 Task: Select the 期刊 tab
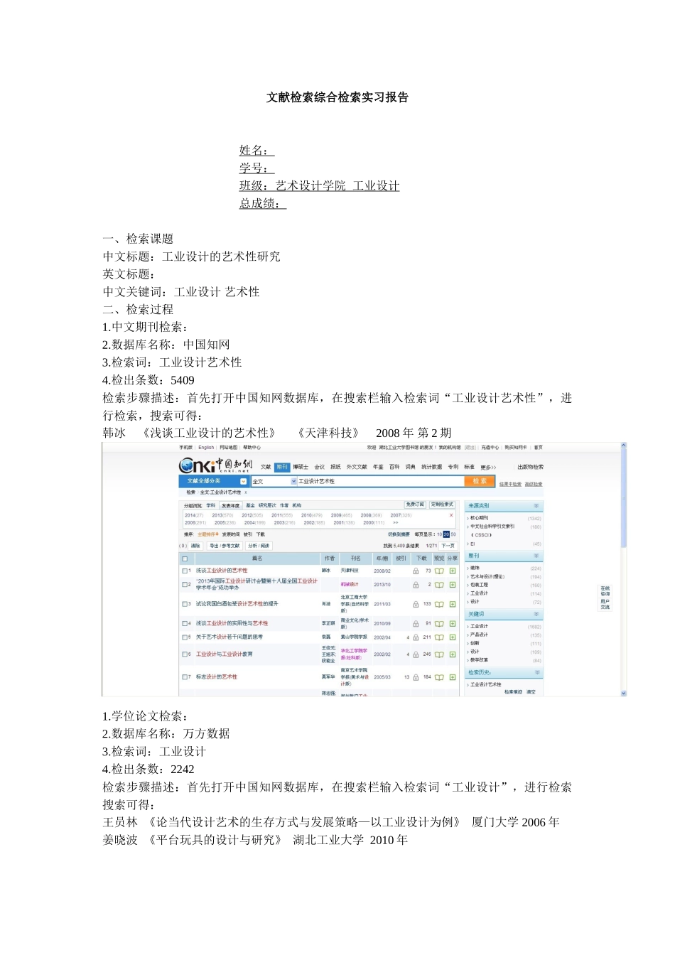tap(282, 467)
